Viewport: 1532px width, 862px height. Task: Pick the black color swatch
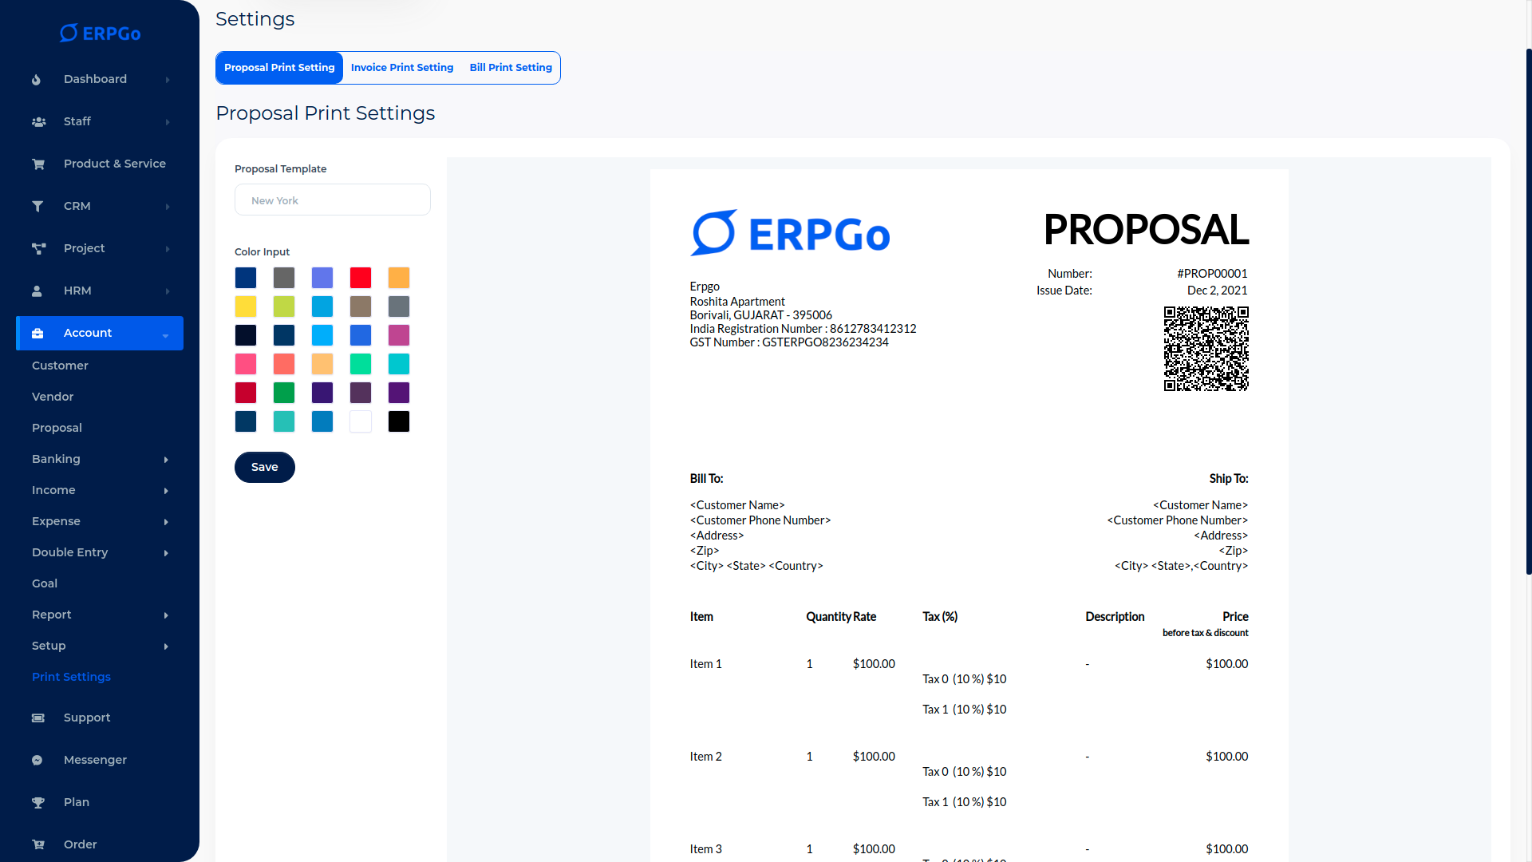399,421
